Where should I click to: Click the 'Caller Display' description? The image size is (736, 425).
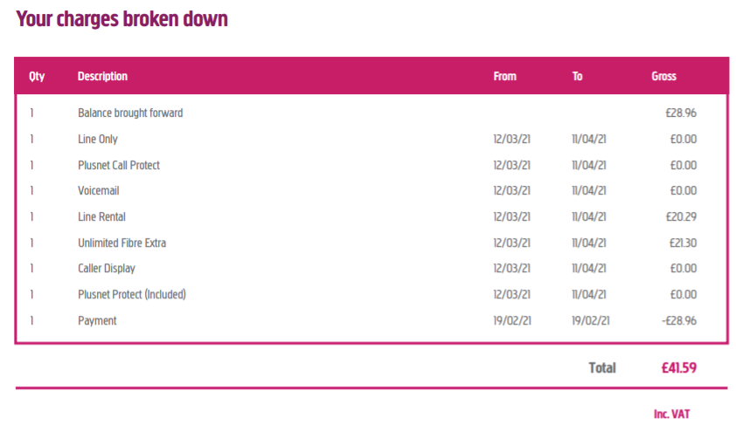[x=107, y=268]
